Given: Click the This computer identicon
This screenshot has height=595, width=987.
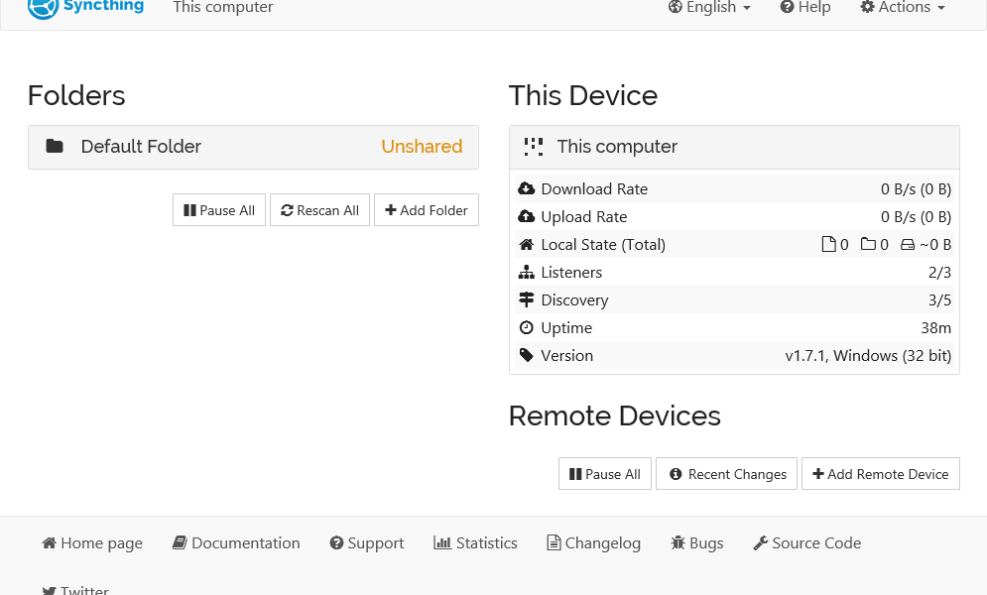Looking at the screenshot, I should 534,147.
